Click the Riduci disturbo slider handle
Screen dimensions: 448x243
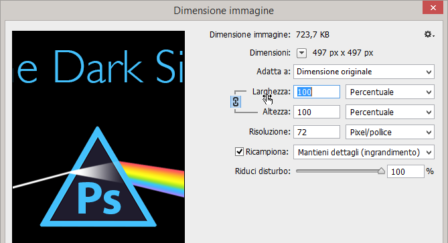[x=381, y=171]
